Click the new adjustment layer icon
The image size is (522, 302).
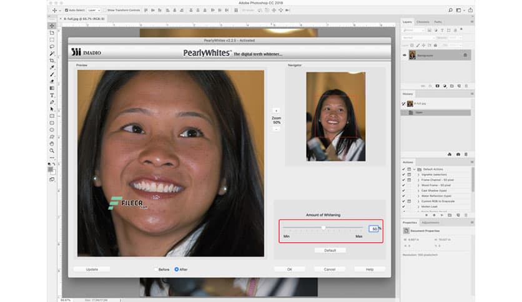[x=445, y=86]
